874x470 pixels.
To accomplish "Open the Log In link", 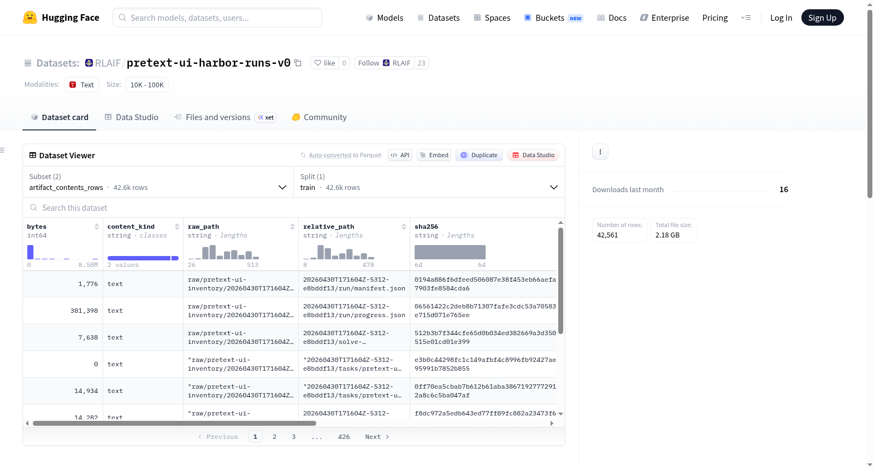I will (781, 17).
